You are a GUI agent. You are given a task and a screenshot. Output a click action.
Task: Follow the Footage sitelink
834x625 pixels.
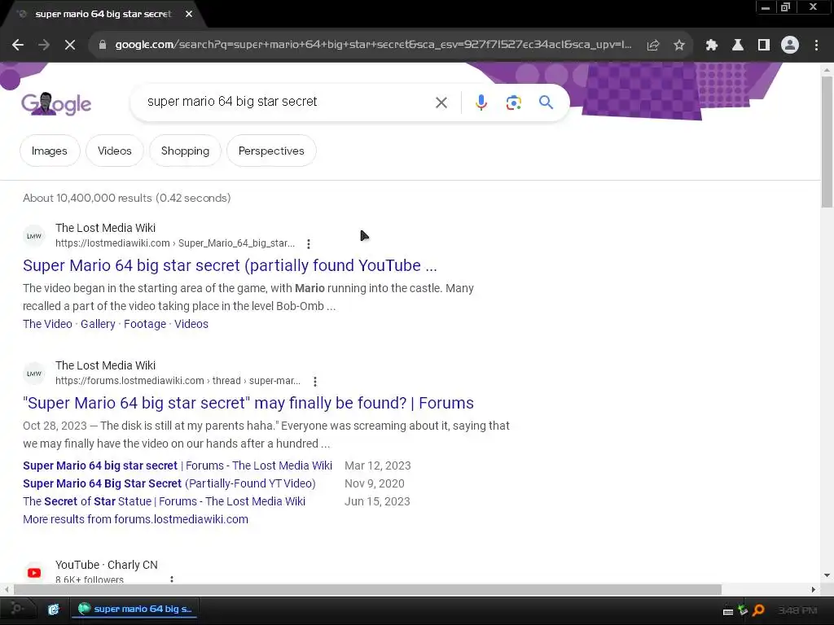(145, 324)
